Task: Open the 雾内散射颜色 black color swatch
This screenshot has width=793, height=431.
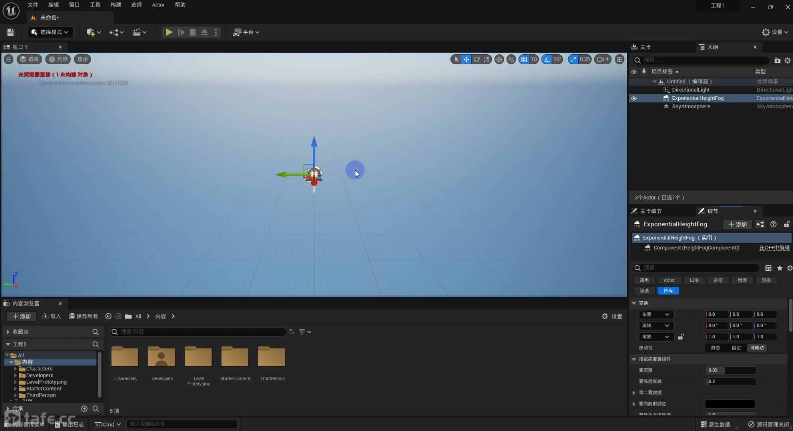Action: [730, 404]
